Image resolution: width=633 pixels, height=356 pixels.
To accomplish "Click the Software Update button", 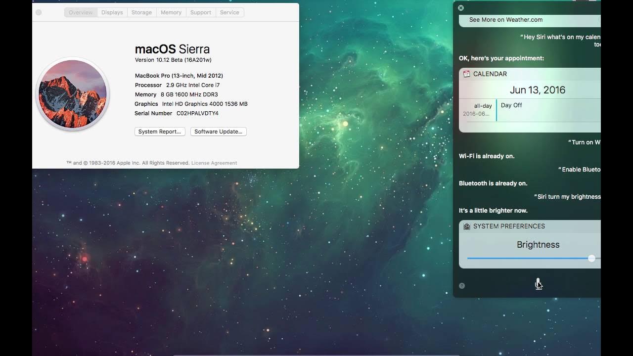I will tap(218, 132).
